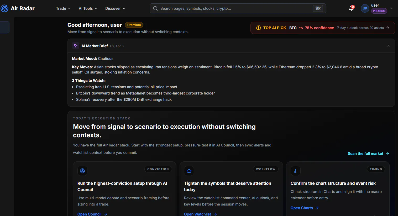Image resolution: width=398 pixels, height=216 pixels.
Task: Expand the user account chevron
Action: [391, 8]
